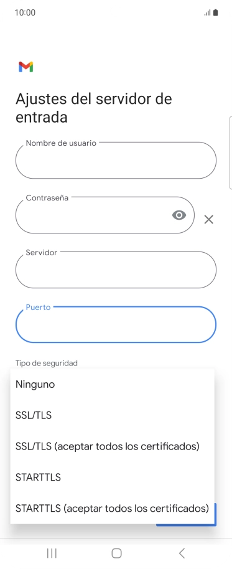The height and width of the screenshot is (569, 232).
Task: Clear the Contraseña field with X icon
Action: click(209, 219)
